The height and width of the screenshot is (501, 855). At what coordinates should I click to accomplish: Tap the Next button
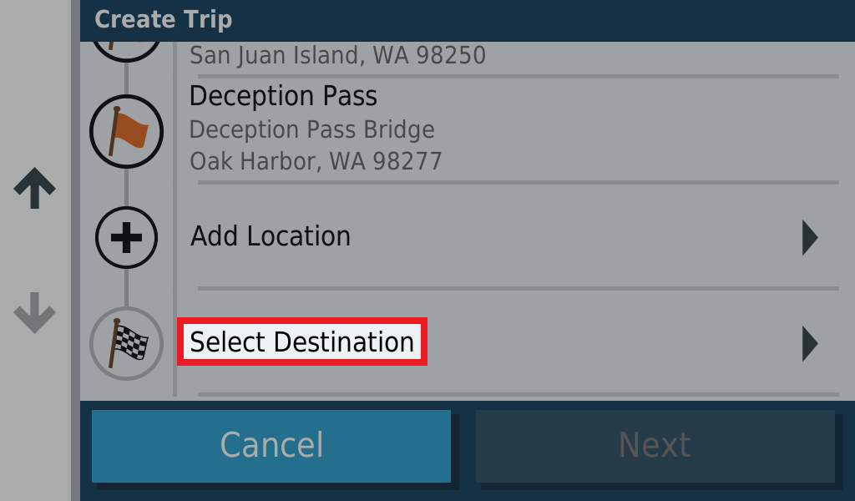[x=655, y=446]
